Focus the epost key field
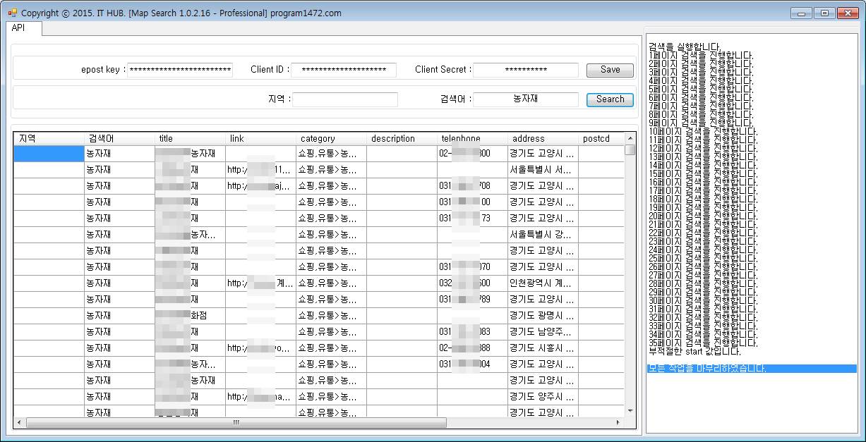The width and height of the screenshot is (866, 442). 180,70
